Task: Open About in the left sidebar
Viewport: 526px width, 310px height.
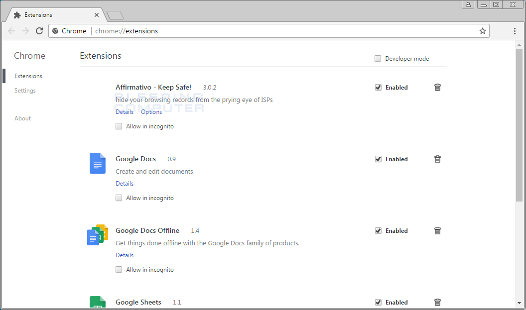Action: point(22,118)
